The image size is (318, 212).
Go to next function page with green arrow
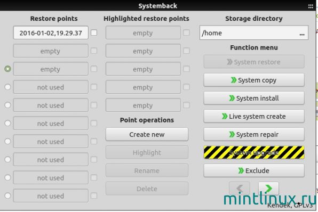(x=268, y=189)
